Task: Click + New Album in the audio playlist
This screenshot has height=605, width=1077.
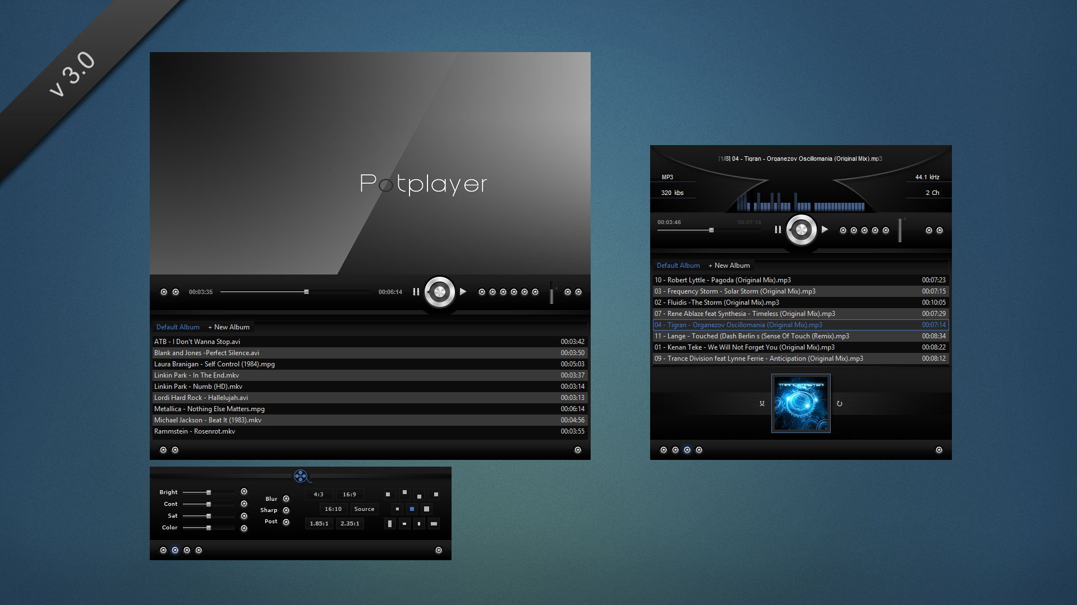Action: 729,266
